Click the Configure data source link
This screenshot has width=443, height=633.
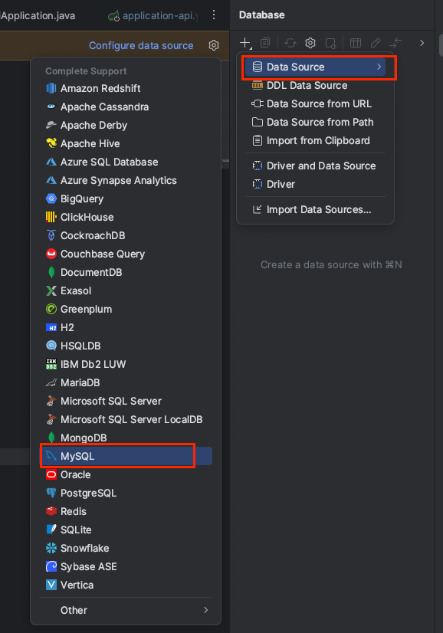tap(141, 46)
